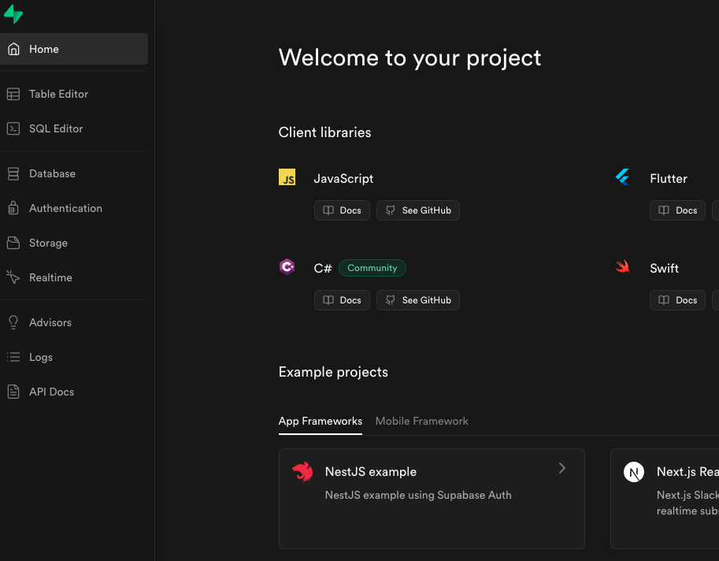
Task: Switch to the Mobile Framework tab
Action: coord(421,421)
